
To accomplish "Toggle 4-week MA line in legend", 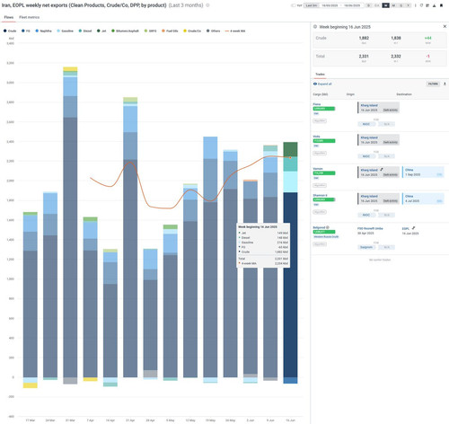I will coord(235,31).
